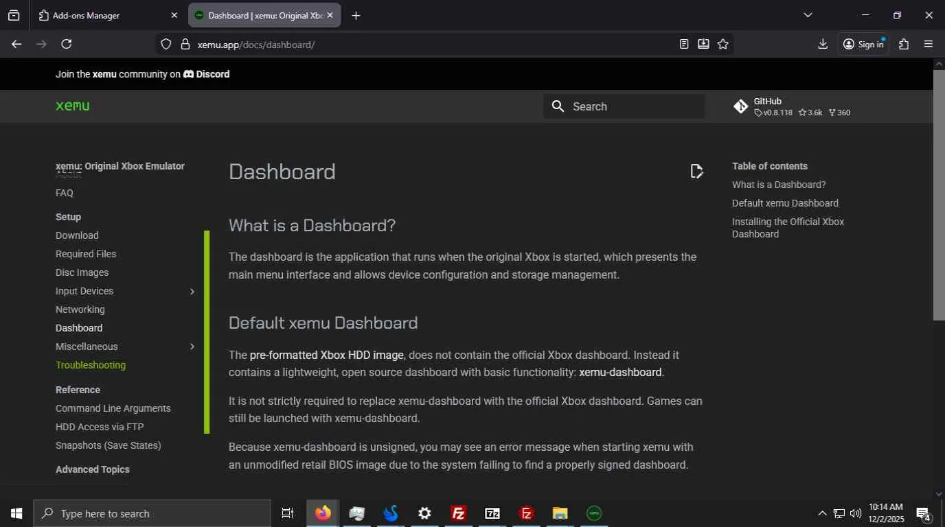The height and width of the screenshot is (527, 945).
Task: Open Snapshots (Save States) page
Action: click(109, 445)
